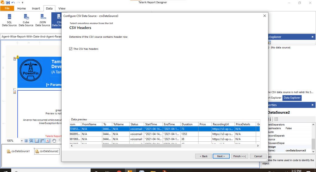Click the Save icon in title bar
Screen dimensions: 316x172
click(x=8, y=2)
